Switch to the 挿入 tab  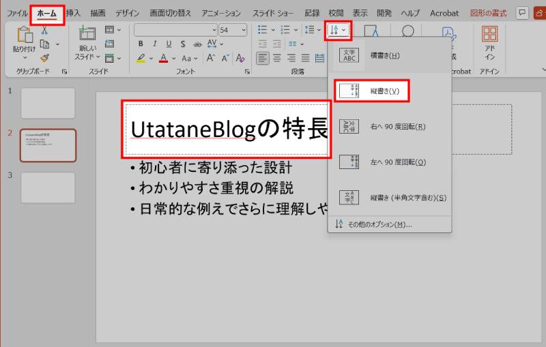pyautogui.click(x=73, y=13)
